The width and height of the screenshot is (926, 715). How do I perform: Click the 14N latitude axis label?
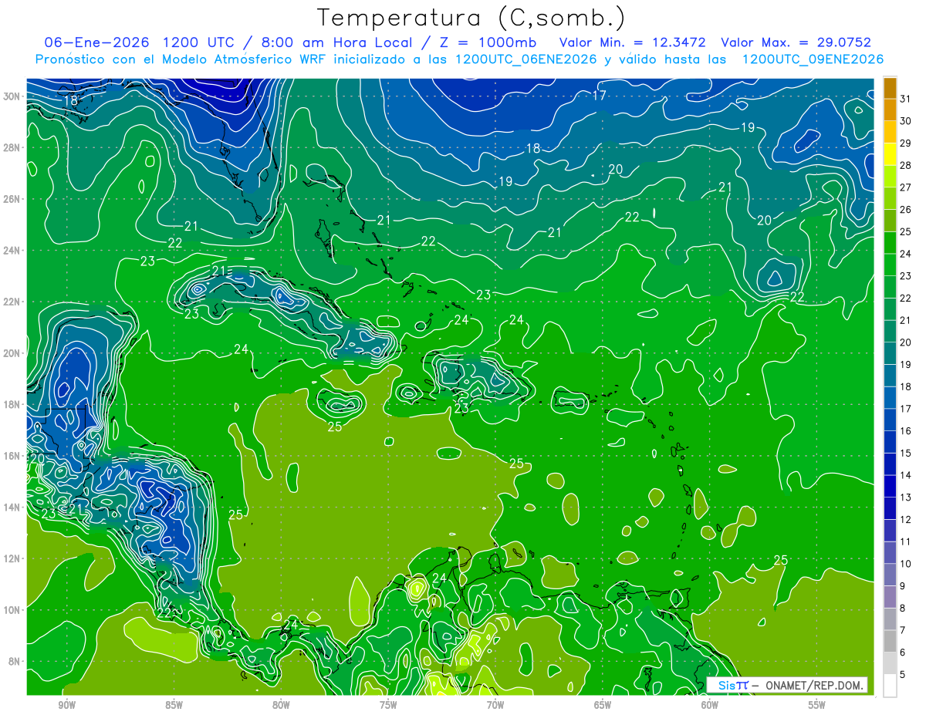click(12, 508)
